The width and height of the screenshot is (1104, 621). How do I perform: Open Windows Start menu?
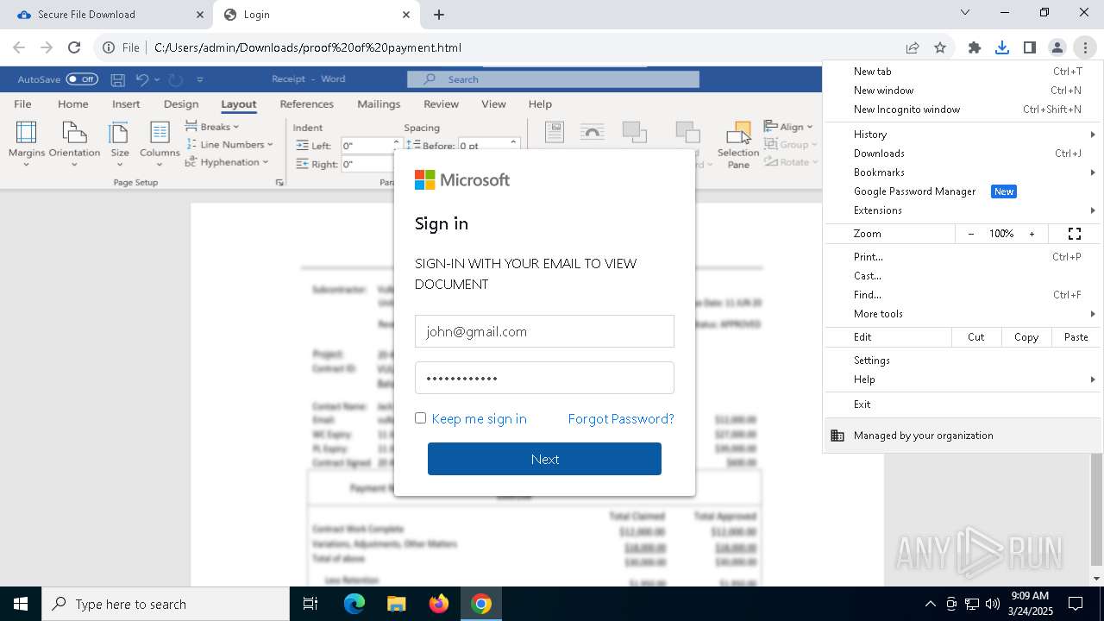21,604
